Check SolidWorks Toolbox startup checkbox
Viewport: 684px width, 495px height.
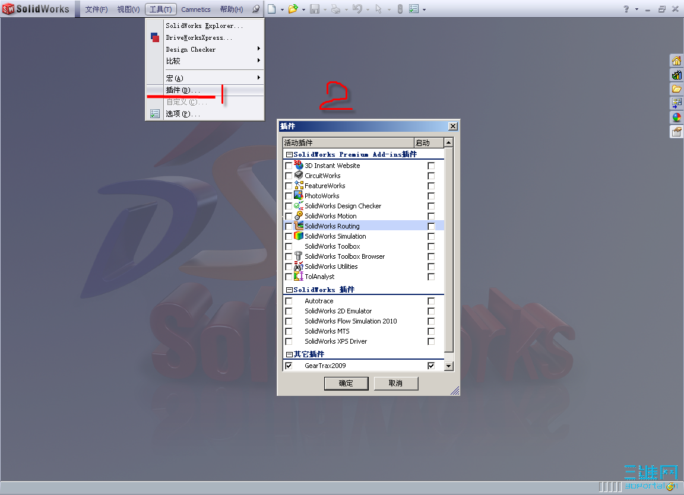pos(431,246)
